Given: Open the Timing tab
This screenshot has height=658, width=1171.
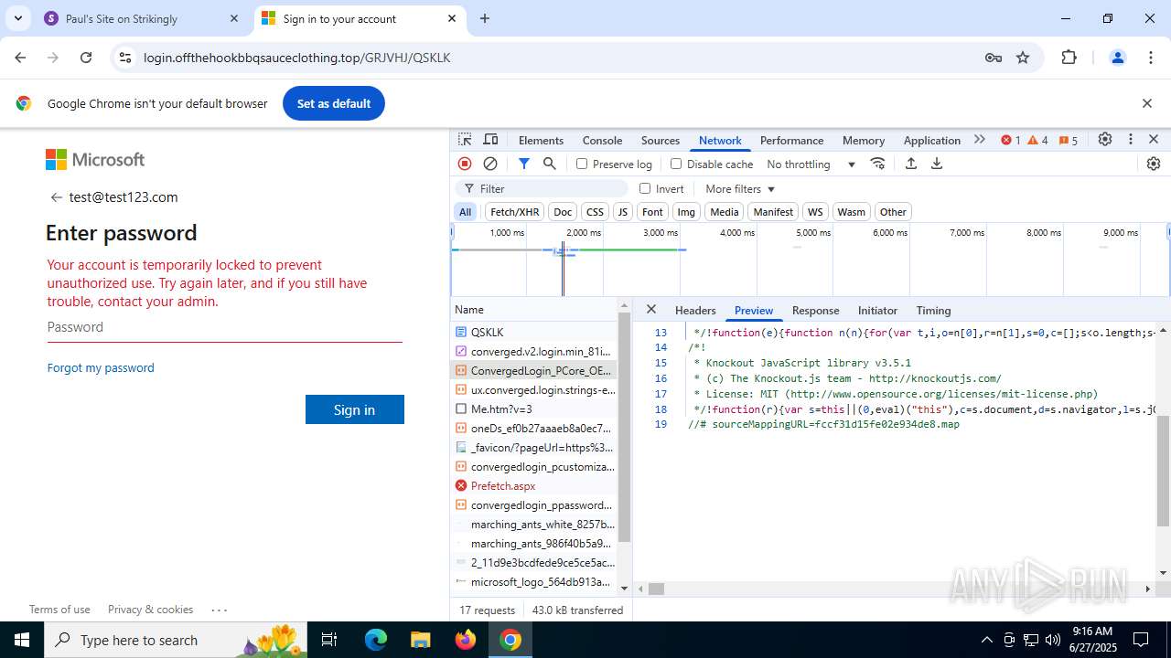Looking at the screenshot, I should pyautogui.click(x=933, y=311).
